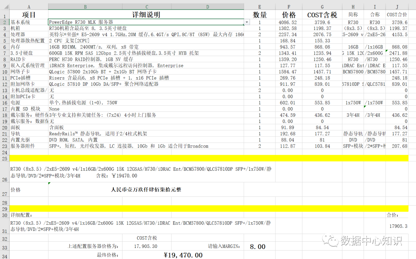Screen dimensions: 416x259
Task: Click the 服务器附件 cell
Action: (29, 146)
